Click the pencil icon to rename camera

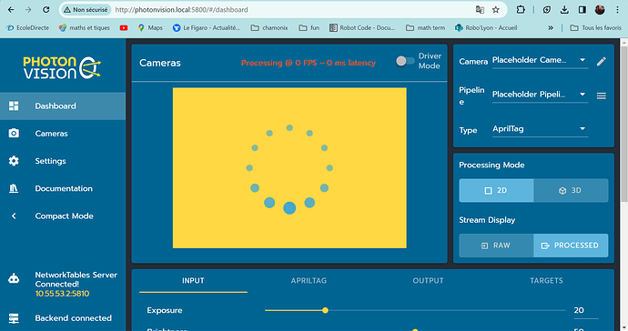click(x=602, y=61)
